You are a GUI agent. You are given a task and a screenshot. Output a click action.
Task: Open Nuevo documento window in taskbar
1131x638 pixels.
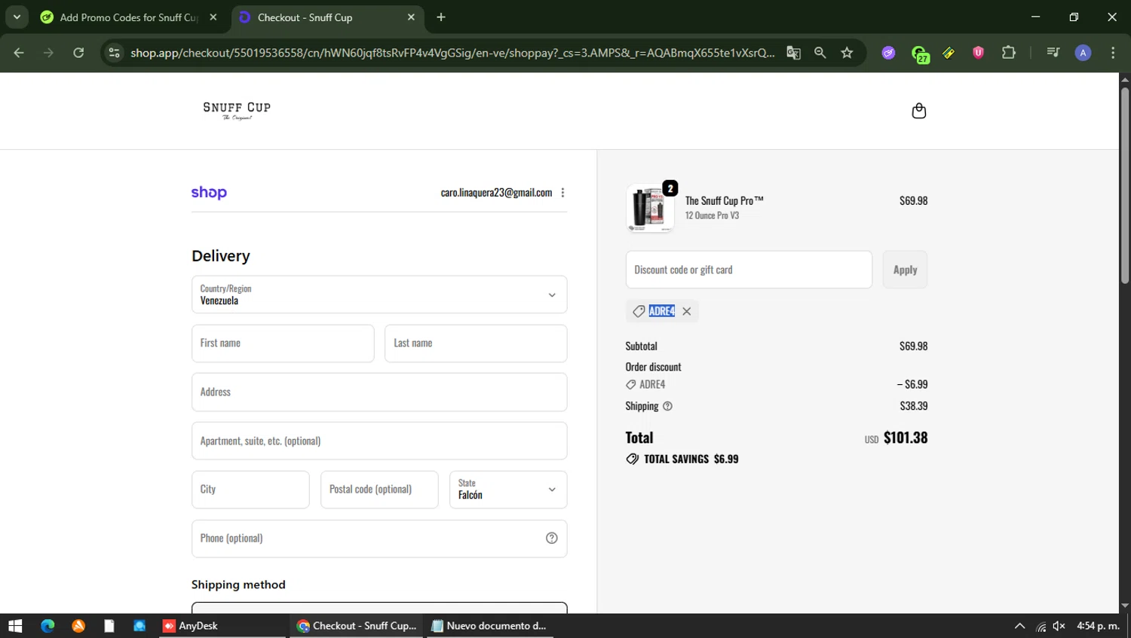[489, 626]
